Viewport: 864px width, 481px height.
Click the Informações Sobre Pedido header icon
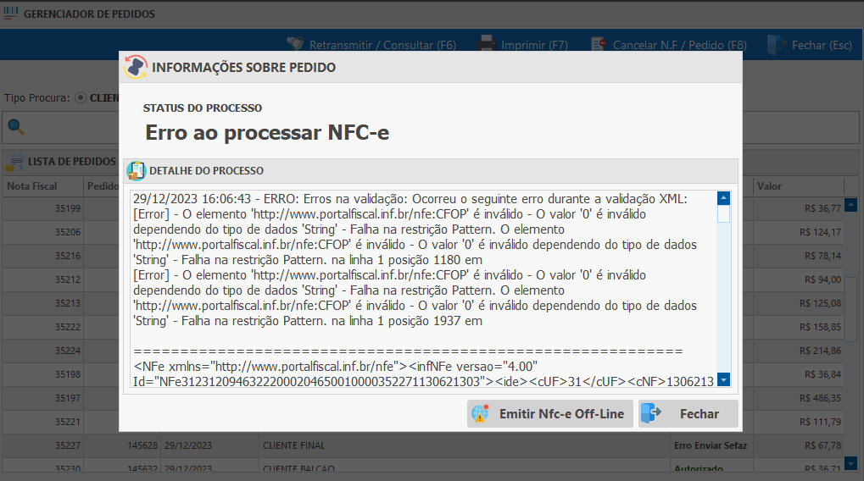click(x=136, y=67)
